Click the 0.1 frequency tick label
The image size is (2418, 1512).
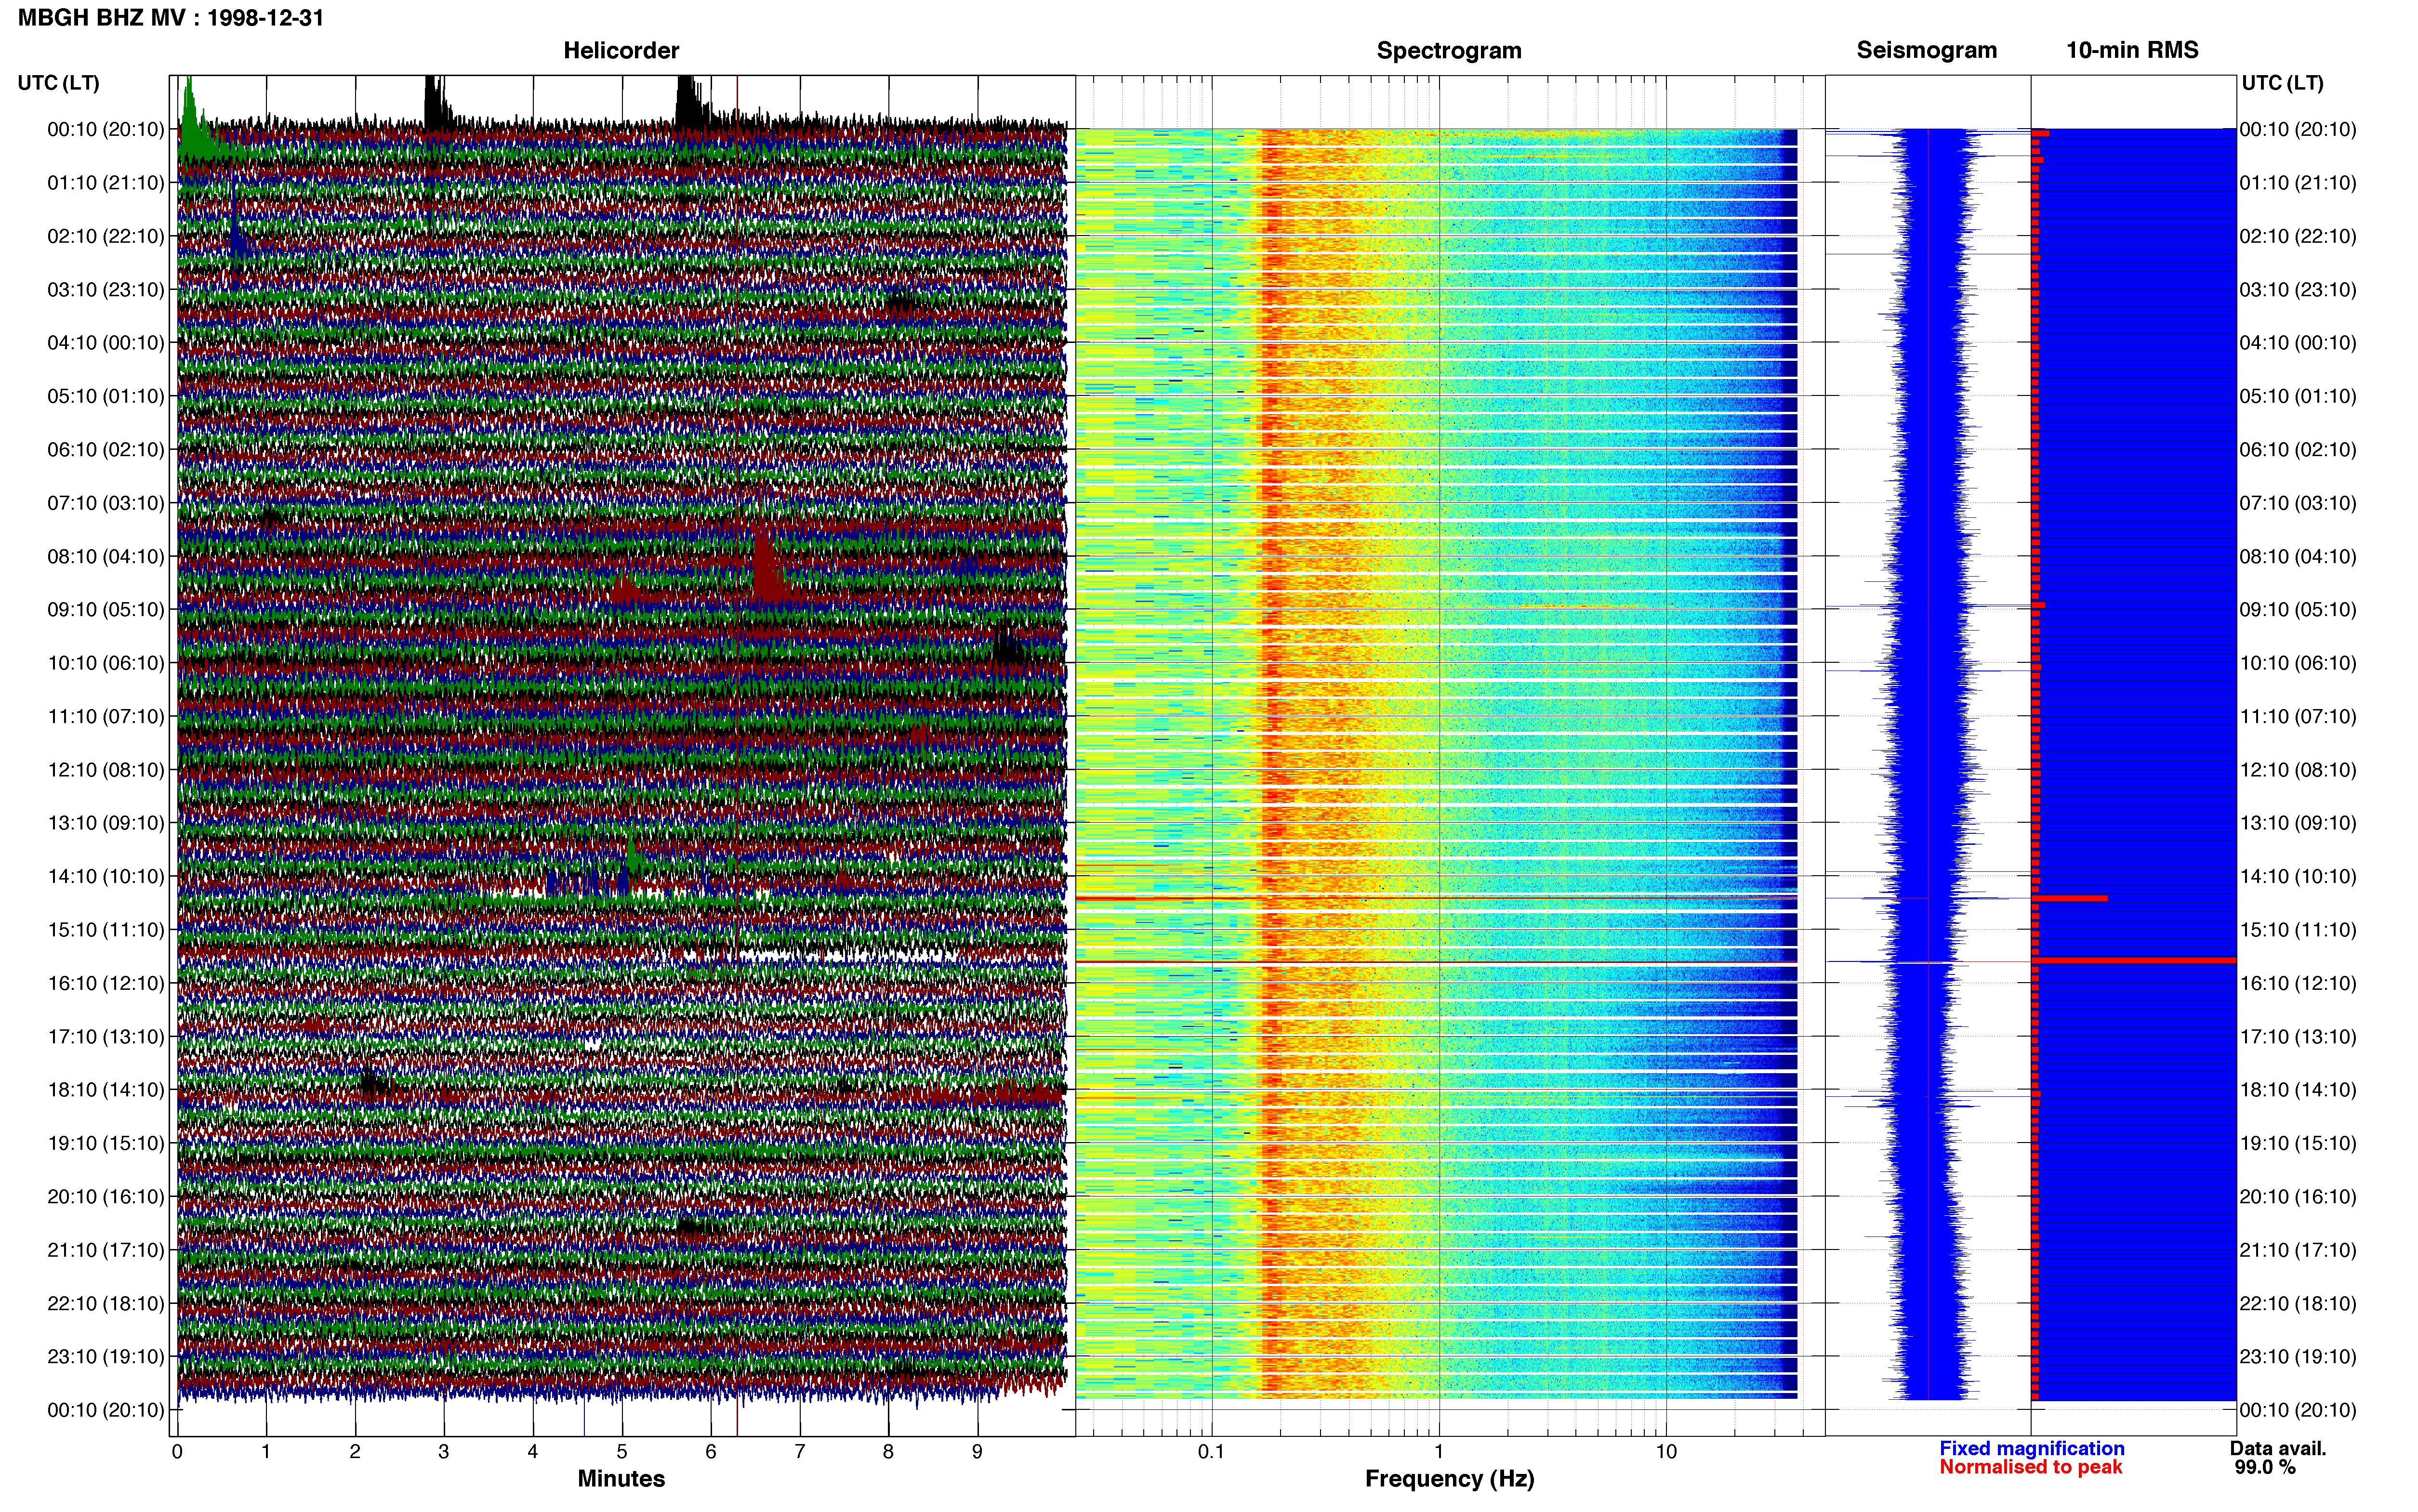point(1211,1452)
